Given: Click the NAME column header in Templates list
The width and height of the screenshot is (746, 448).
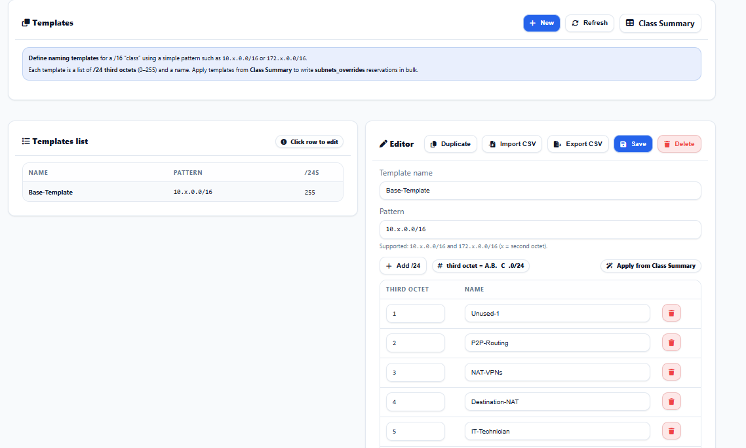Looking at the screenshot, I should tap(38, 173).
